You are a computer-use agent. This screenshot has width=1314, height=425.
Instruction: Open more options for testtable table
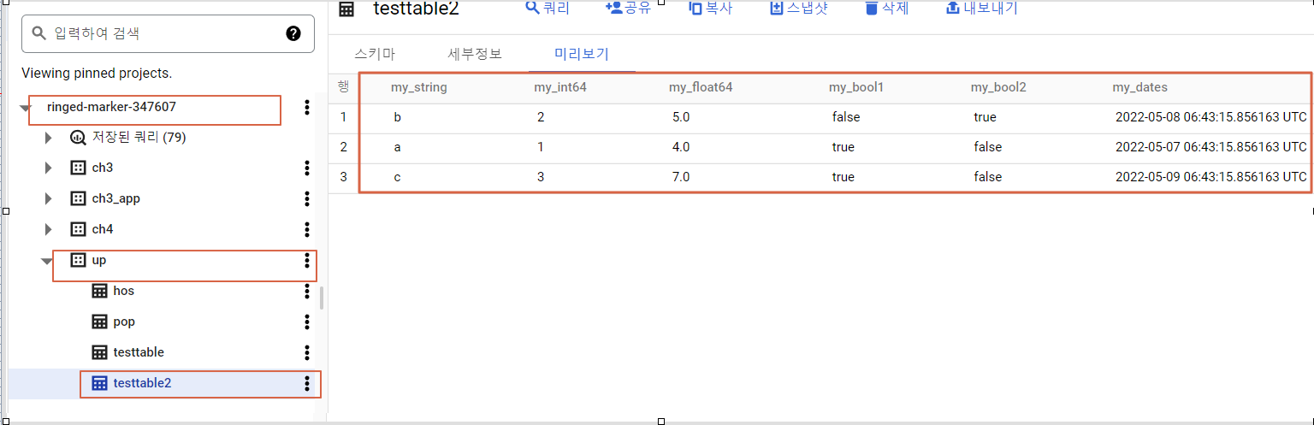point(307,352)
